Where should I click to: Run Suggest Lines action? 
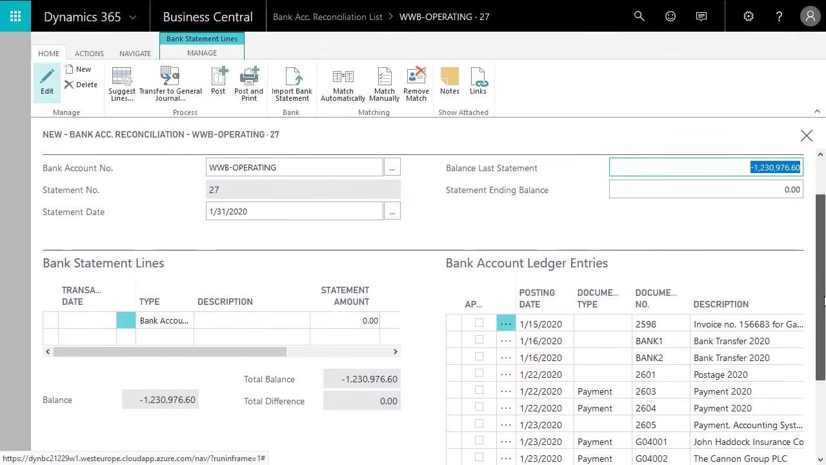click(122, 84)
